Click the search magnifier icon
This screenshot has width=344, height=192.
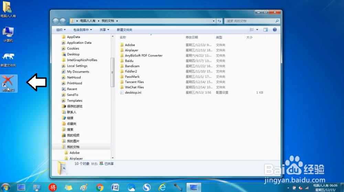pos(277,21)
